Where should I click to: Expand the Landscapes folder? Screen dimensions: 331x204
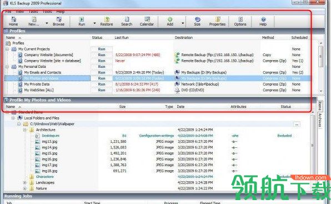(25, 183)
